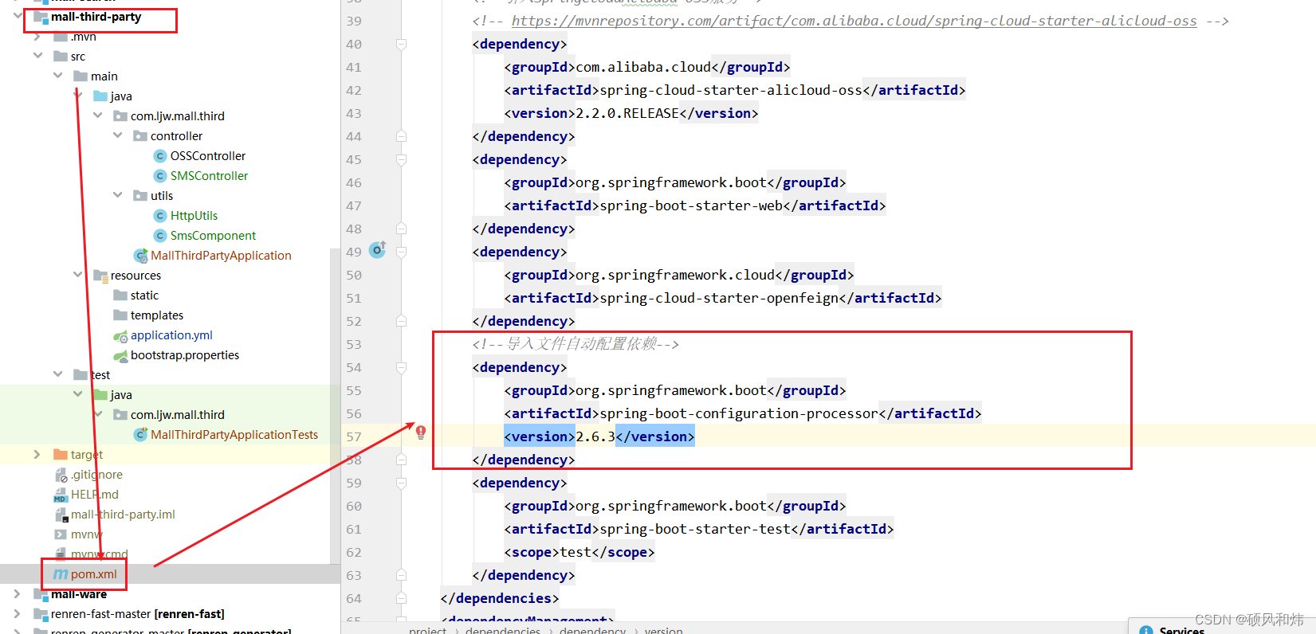Fold dependency block at line 54

tap(402, 367)
